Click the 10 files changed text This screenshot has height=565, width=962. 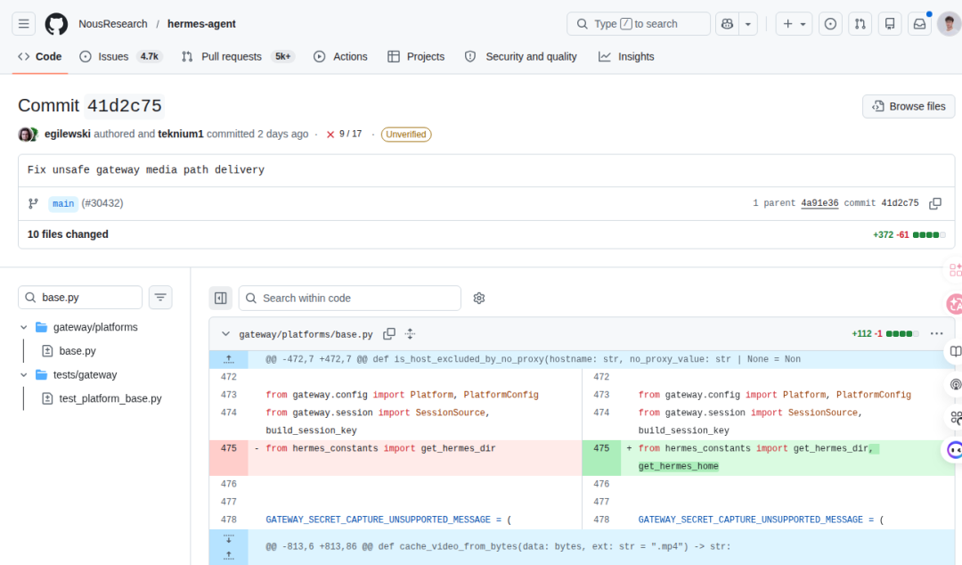(x=68, y=234)
